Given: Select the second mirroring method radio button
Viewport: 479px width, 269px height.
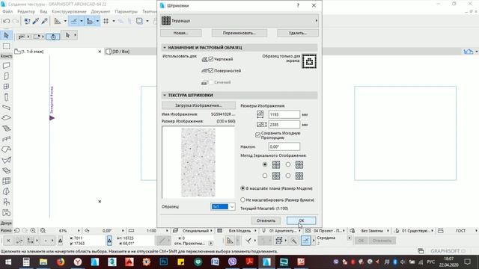Looking at the screenshot, I should click(x=288, y=164).
